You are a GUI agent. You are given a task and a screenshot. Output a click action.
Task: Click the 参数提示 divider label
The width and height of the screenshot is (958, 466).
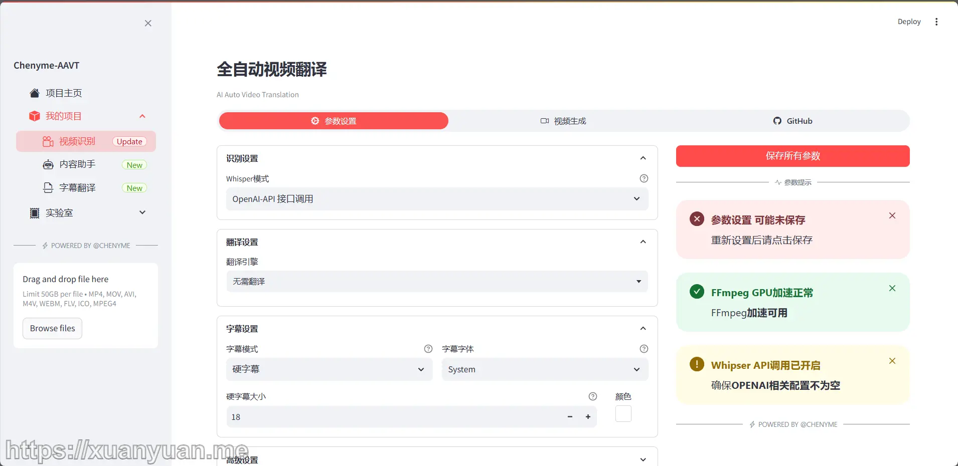793,182
